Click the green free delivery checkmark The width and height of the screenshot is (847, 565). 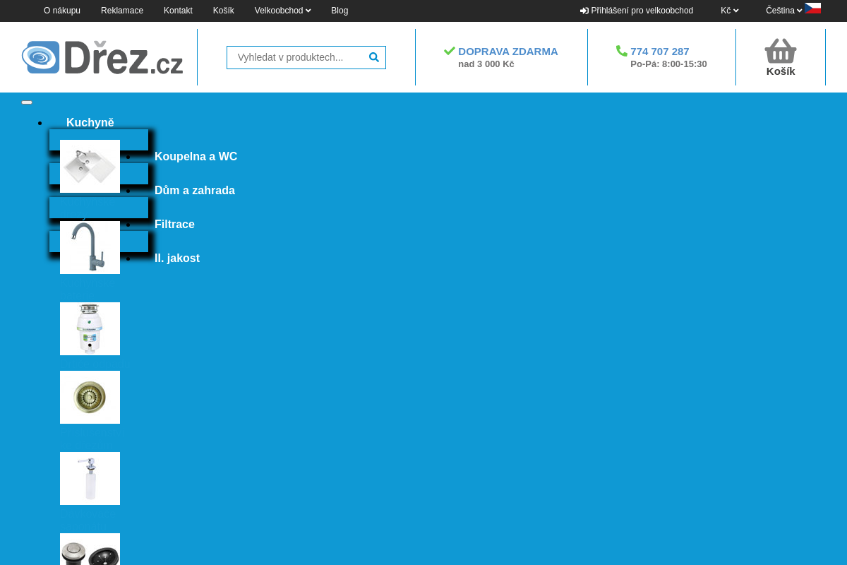(x=450, y=51)
